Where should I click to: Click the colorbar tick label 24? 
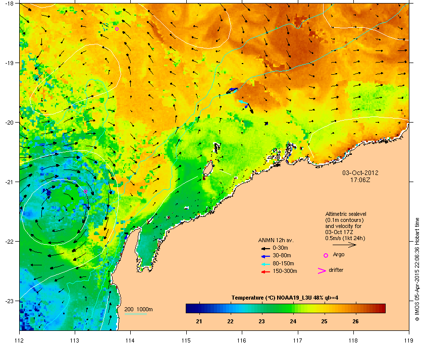pos(293,321)
